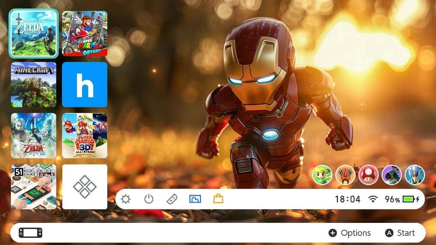Screen dimensions: 436x245
Task: Open All Software diamond grid tile
Action: click(84, 187)
